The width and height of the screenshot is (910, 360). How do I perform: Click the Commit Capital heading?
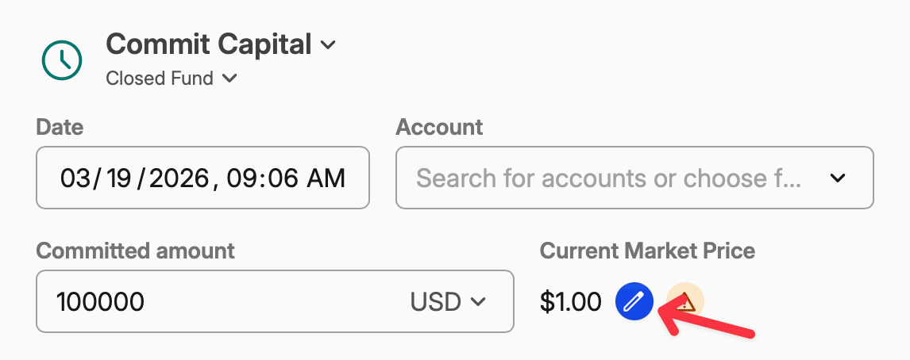click(209, 44)
